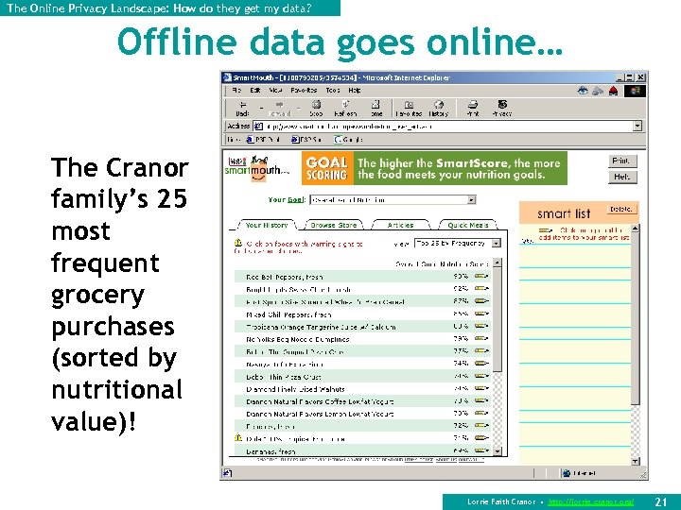681x510 pixels.
Task: Open the Help menu
Action: pos(355,91)
